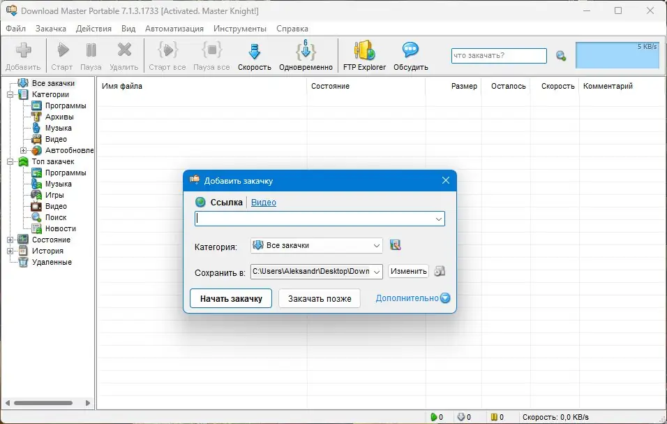The image size is (667, 424).
Task: Browse save location via disk icon near Изменить
Action: pos(440,271)
